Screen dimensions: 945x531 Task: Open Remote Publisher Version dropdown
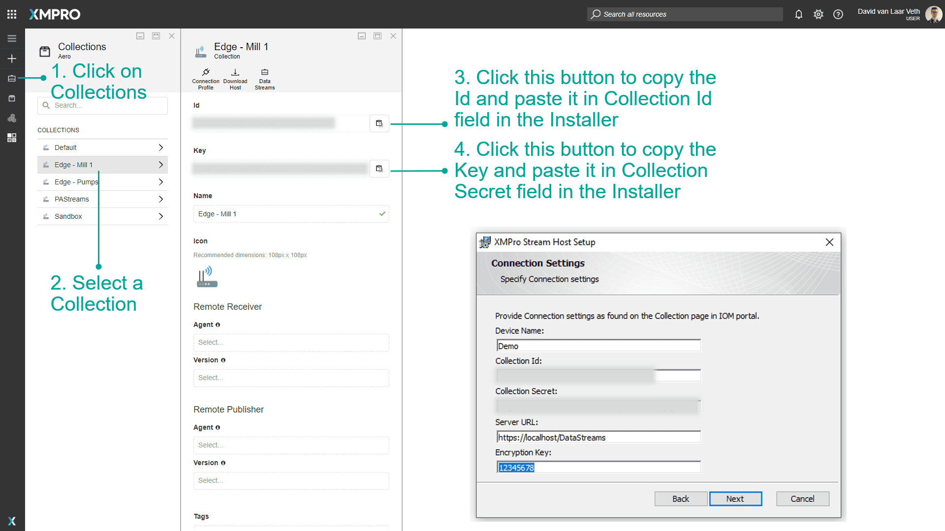click(x=291, y=480)
